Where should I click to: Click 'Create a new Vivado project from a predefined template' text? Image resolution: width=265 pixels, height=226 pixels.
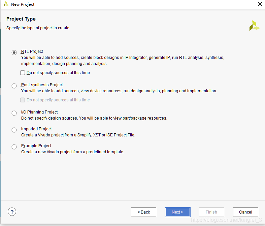(73, 152)
